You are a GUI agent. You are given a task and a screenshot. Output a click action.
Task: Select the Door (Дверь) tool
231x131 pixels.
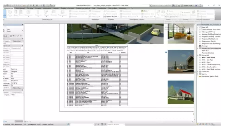click(x=16, y=13)
